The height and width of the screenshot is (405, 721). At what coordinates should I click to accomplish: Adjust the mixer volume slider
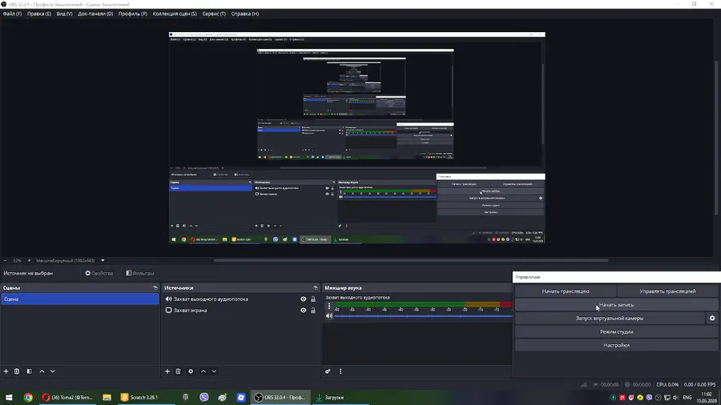pyautogui.click(x=423, y=316)
